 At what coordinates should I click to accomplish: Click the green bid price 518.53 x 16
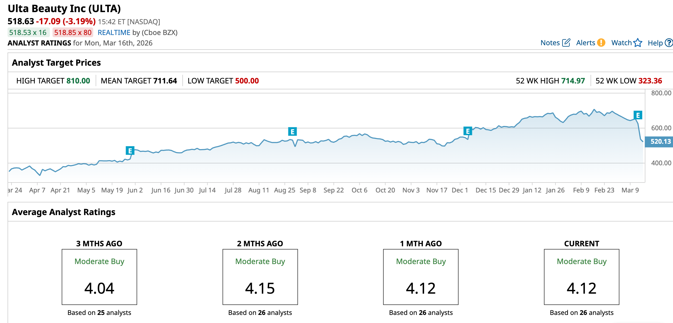tap(28, 33)
